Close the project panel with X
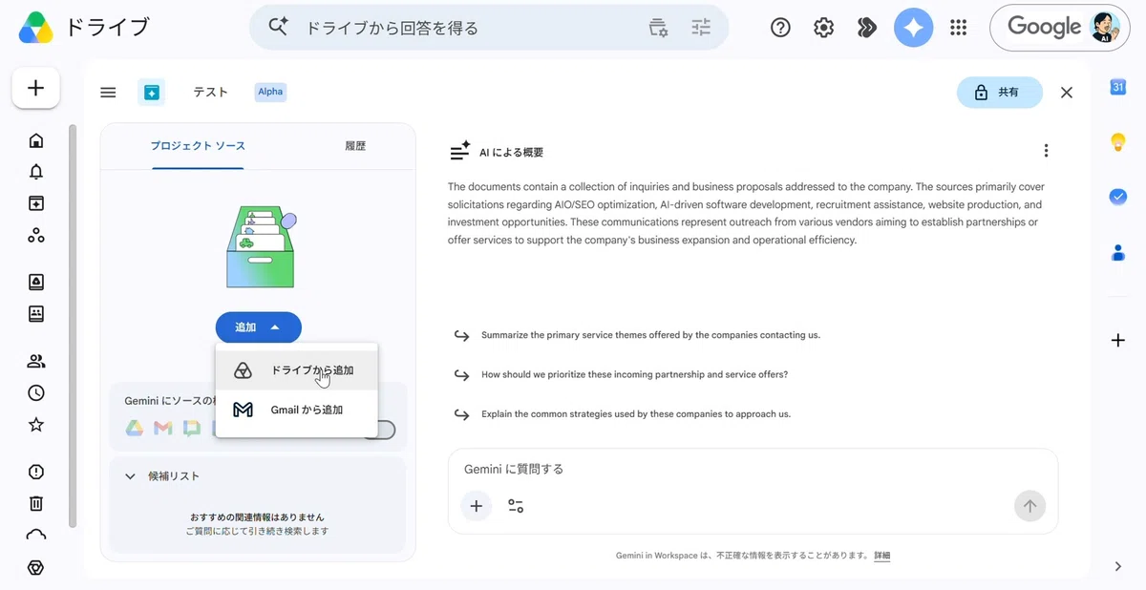 pos(1067,93)
